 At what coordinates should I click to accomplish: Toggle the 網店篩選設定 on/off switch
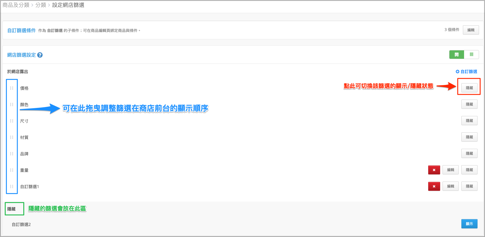pos(464,55)
